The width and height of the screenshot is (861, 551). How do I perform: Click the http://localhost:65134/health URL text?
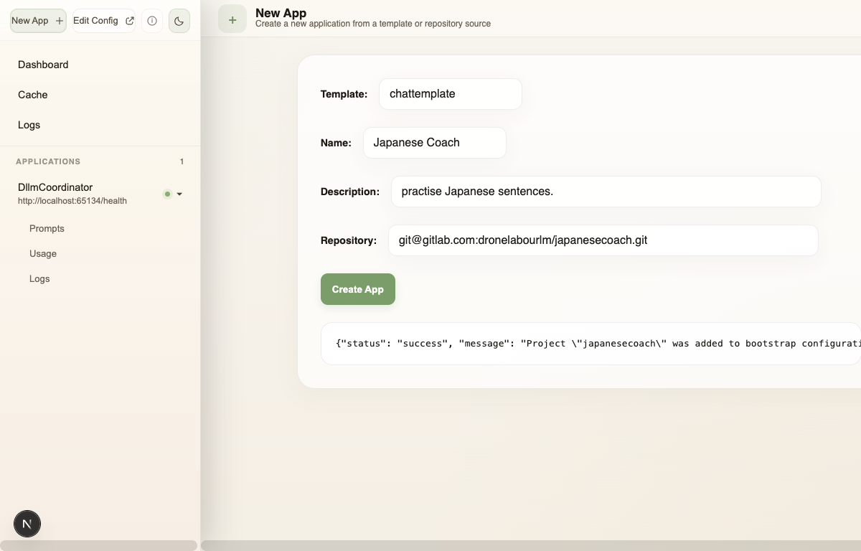coord(72,201)
